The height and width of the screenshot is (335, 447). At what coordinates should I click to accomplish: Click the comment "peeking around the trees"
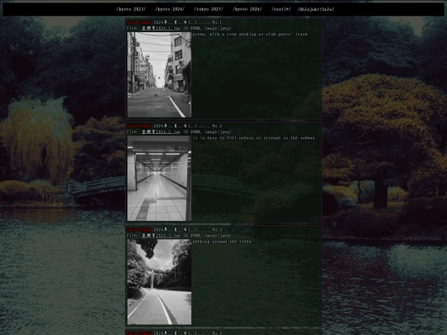point(222,242)
